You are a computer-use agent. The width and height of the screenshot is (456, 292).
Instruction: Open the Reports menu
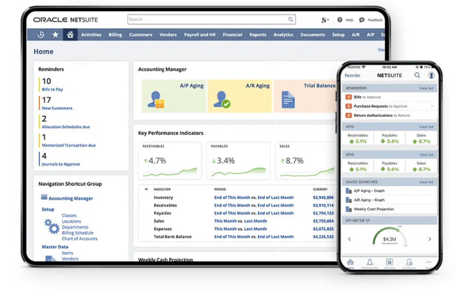click(x=257, y=34)
